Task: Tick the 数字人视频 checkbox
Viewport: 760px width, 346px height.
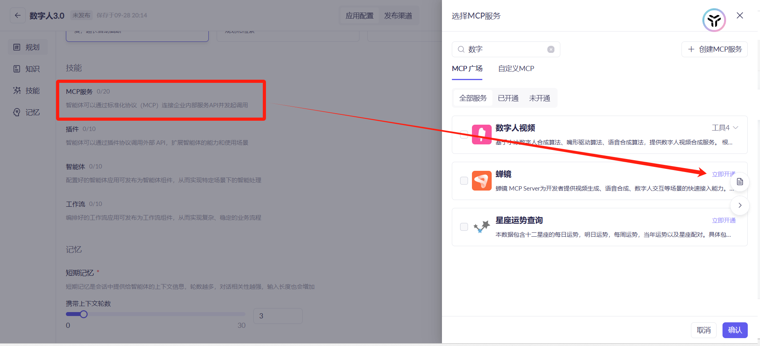Action: pyautogui.click(x=464, y=135)
